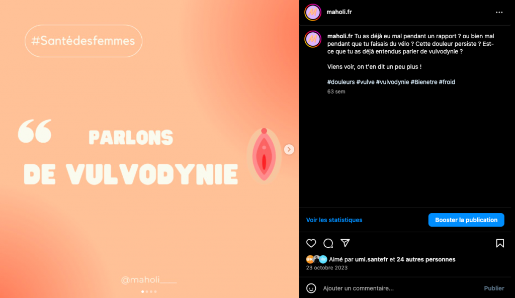Click the maholi.fr avatar in the header

[x=313, y=13]
